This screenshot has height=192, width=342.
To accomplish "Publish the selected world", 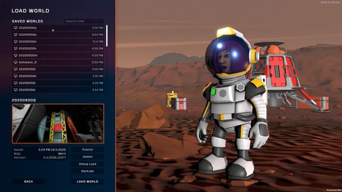I will point(88,150).
